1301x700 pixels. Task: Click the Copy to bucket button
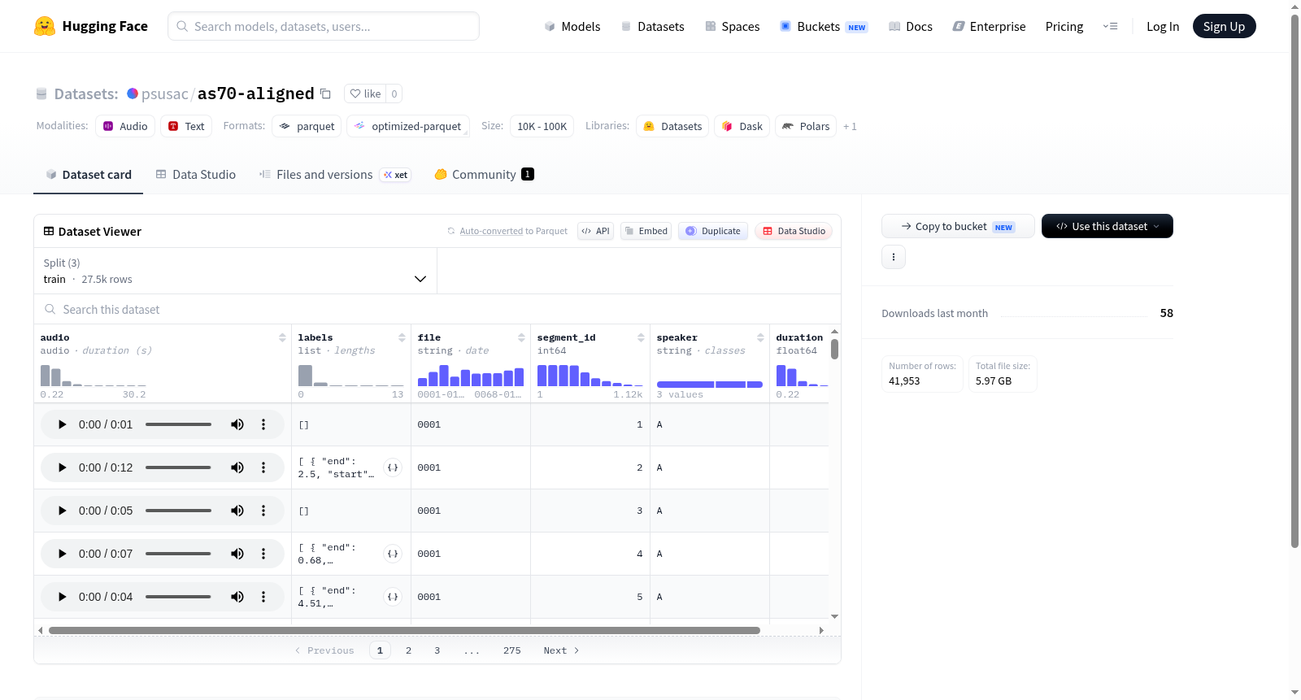pos(958,226)
